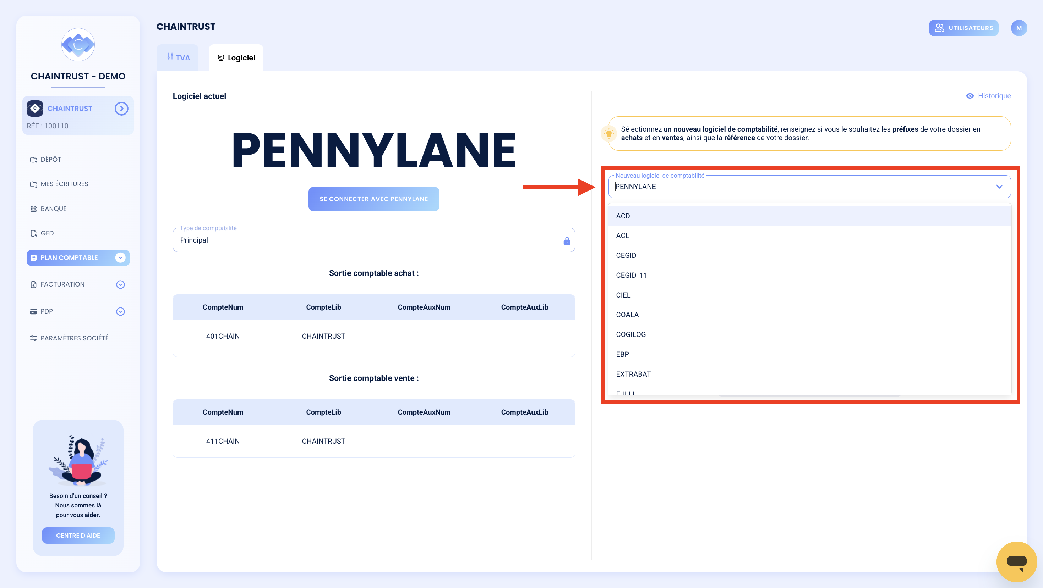Click the PDP card icon
1043x588 pixels.
33,311
